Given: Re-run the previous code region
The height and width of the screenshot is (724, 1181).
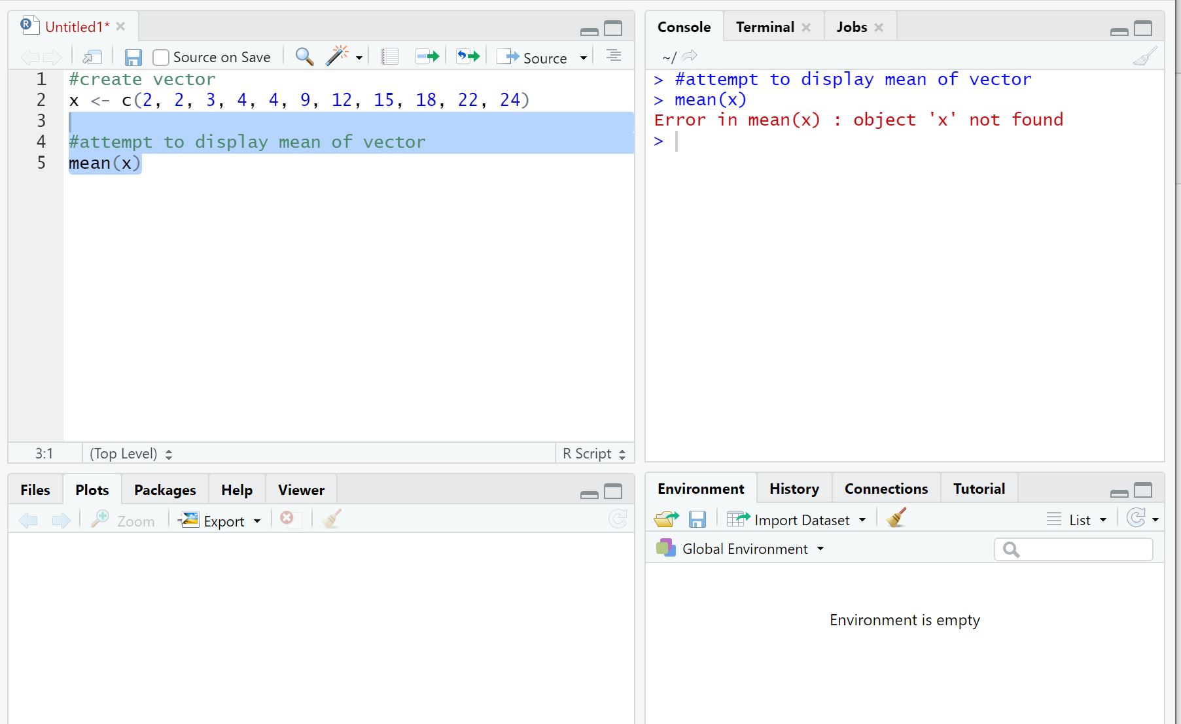Looking at the screenshot, I should (468, 57).
